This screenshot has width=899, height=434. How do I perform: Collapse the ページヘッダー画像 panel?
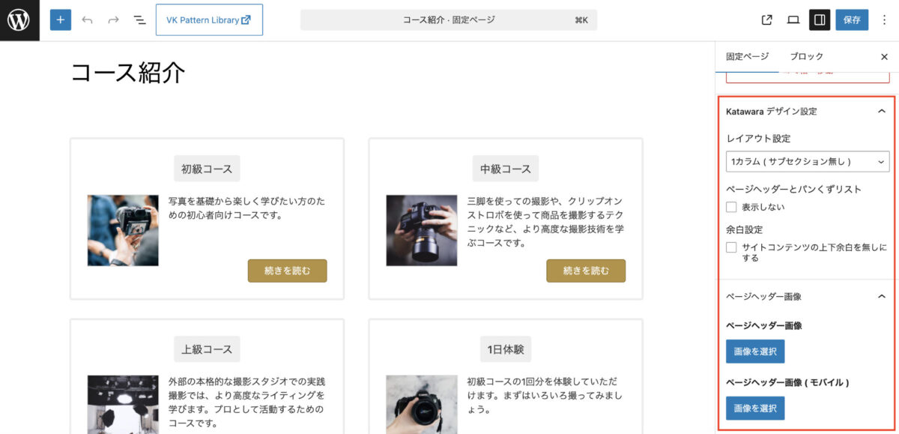[881, 296]
